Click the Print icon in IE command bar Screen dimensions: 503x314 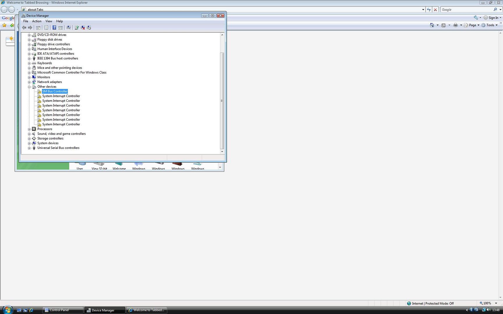pos(456,25)
